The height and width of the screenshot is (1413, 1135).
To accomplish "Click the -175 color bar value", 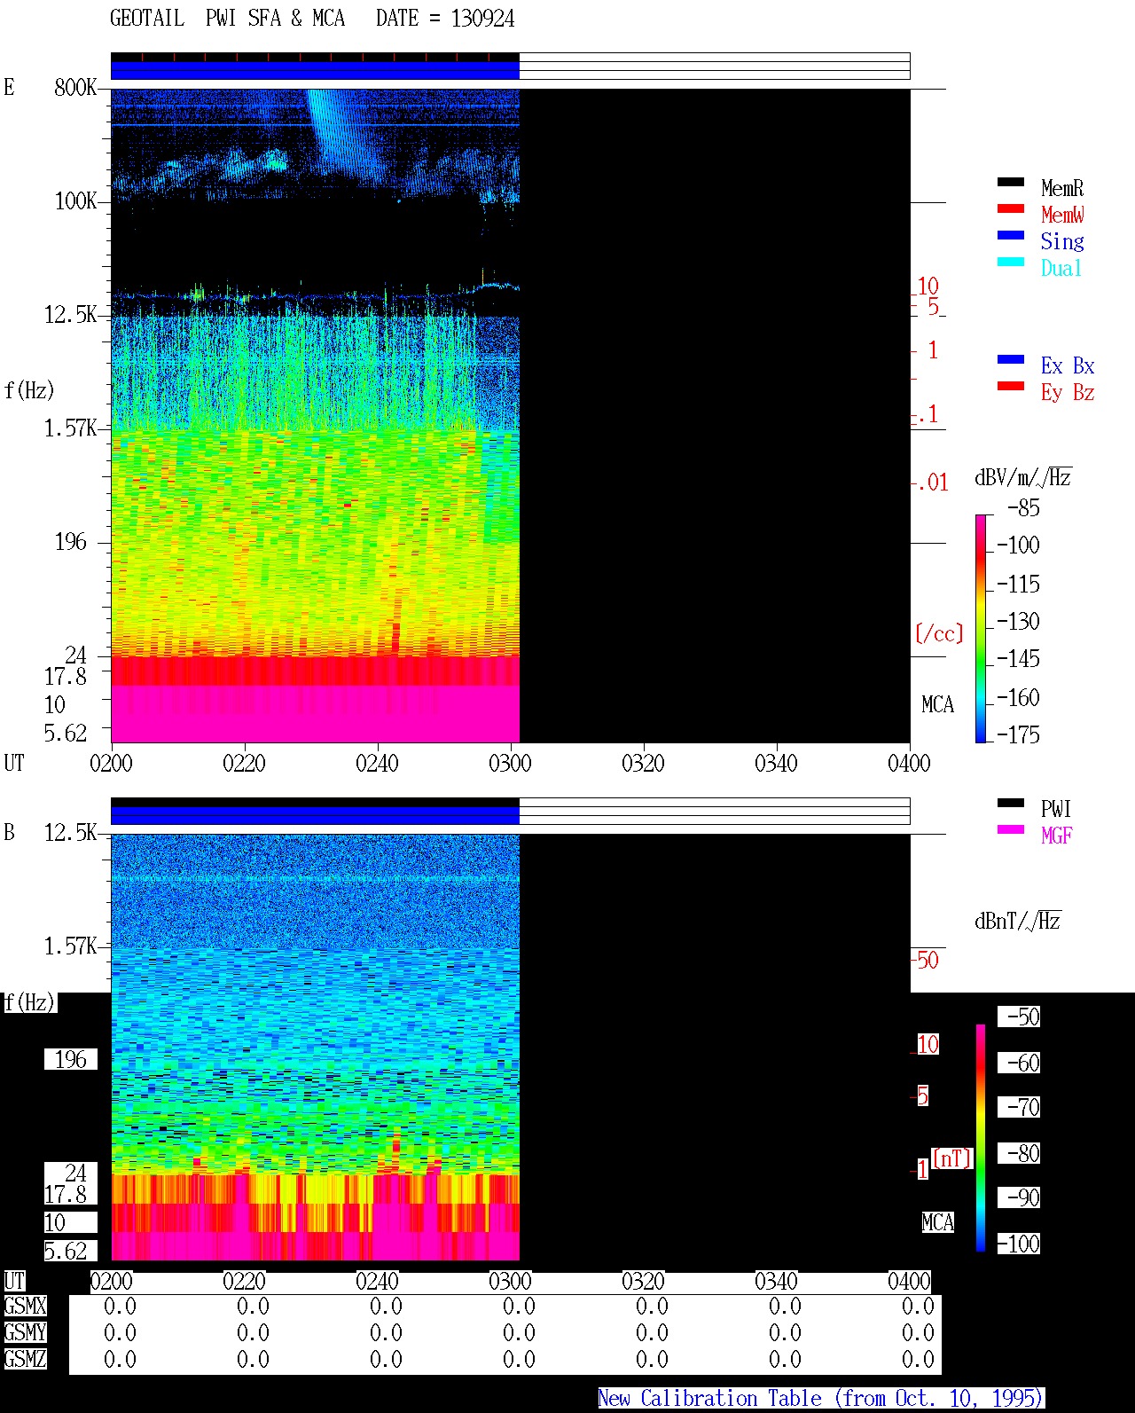I will [1018, 734].
